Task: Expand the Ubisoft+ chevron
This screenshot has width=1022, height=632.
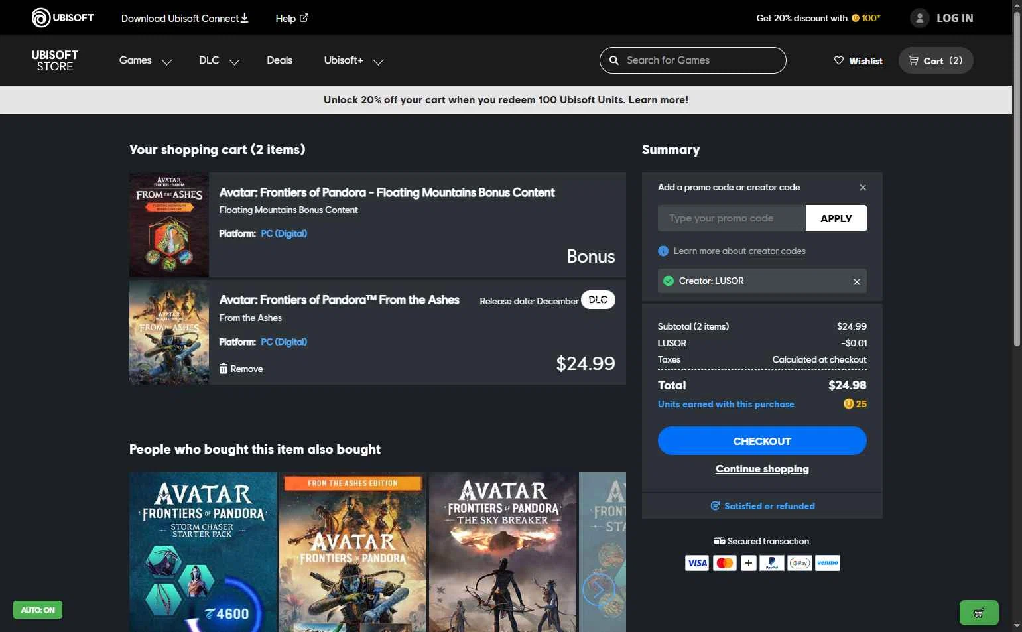Action: coord(378,62)
